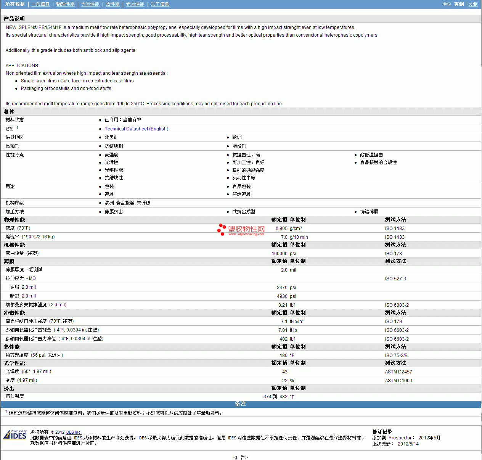Switch to the 光学性能 tab
The width and height of the screenshot is (482, 460).
point(135,4)
